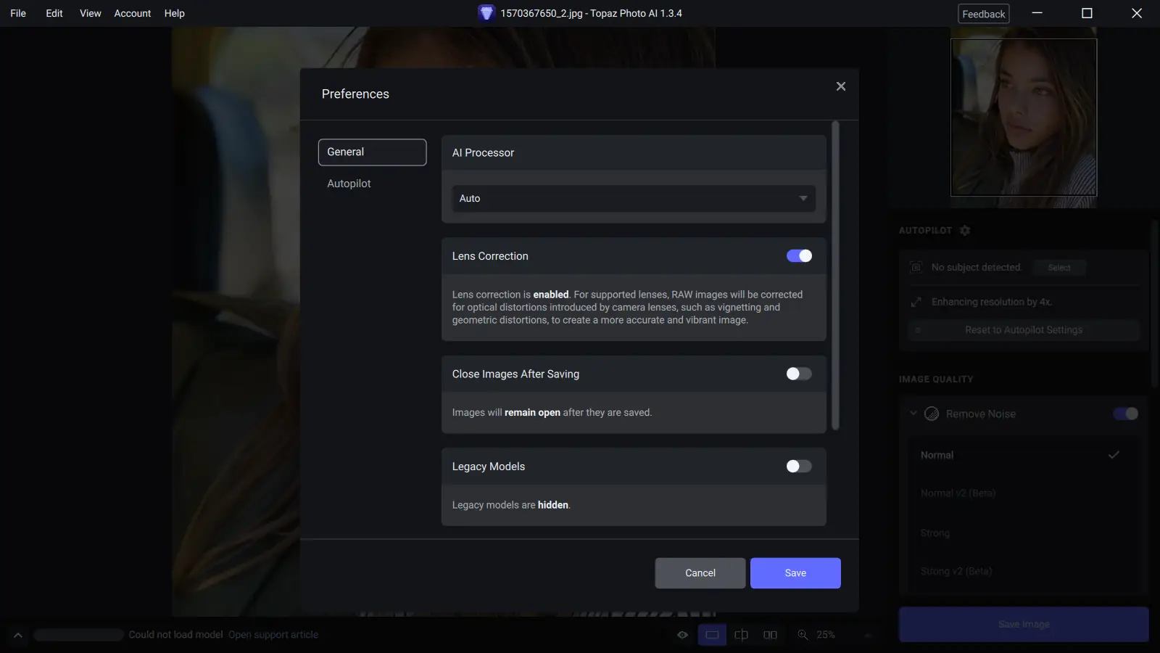Open the Edit menu
This screenshot has width=1160, height=653.
point(54,13)
